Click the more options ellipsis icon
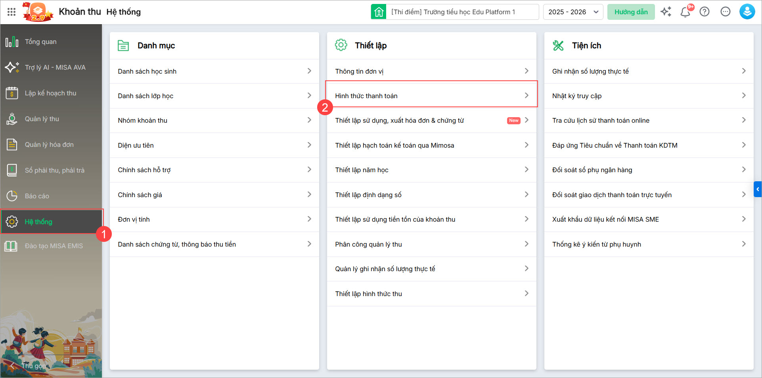Screen dimensions: 762x378 726,12
